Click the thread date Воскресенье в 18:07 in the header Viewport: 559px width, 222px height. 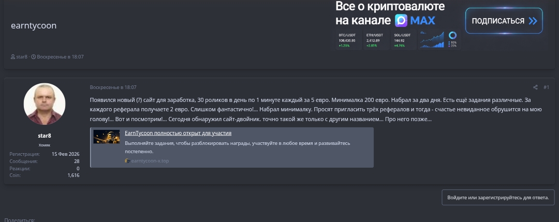pos(60,56)
